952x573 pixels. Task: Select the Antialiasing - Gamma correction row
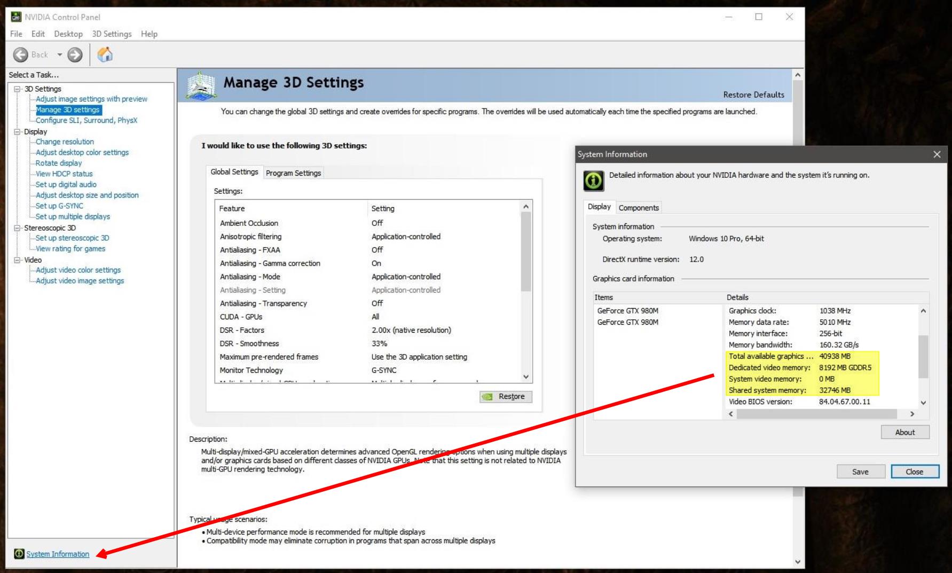pyautogui.click(x=368, y=263)
